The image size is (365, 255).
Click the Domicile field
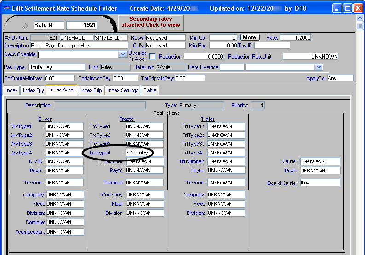tap(65, 222)
